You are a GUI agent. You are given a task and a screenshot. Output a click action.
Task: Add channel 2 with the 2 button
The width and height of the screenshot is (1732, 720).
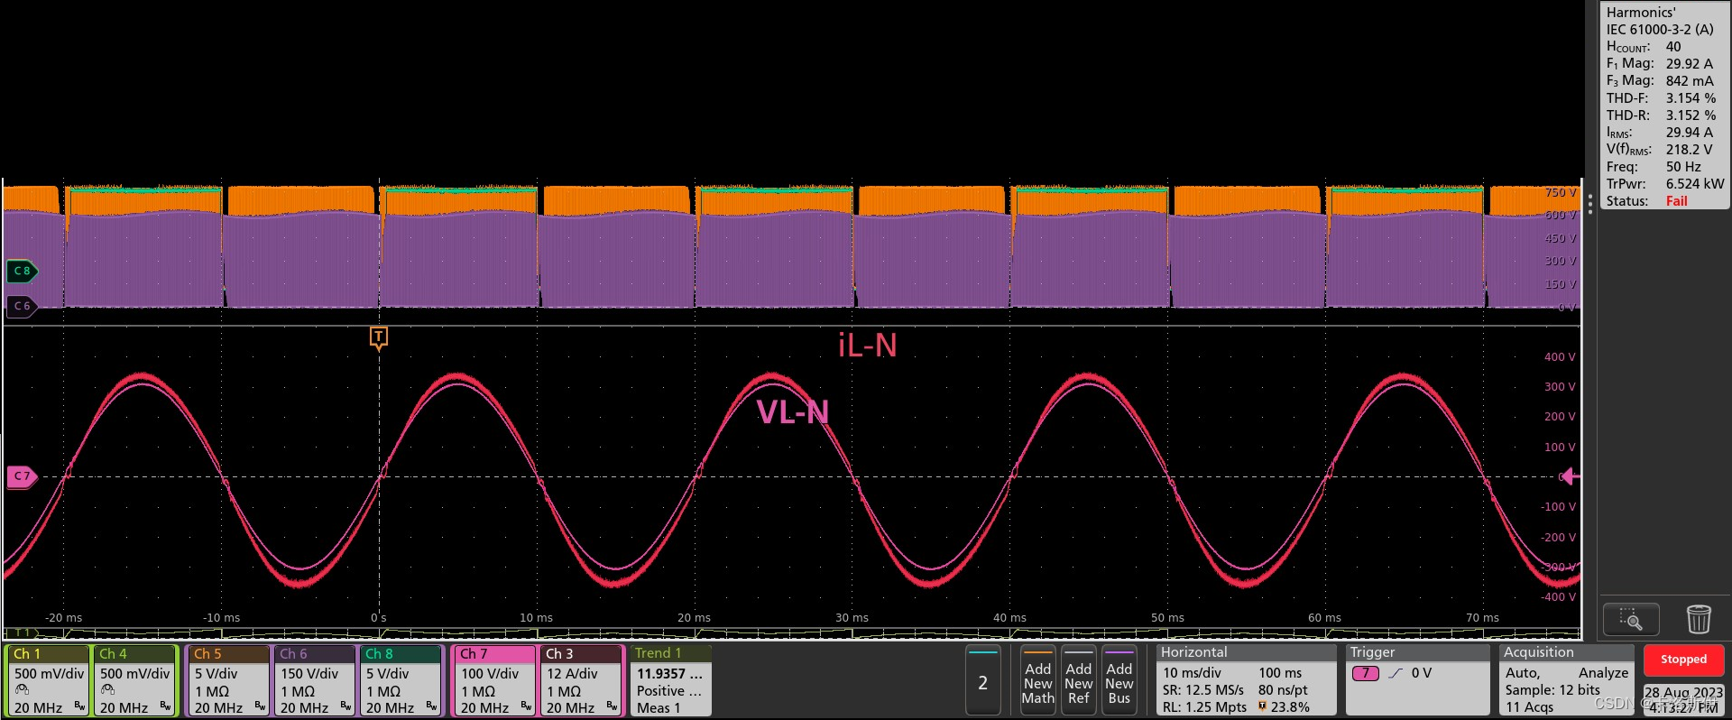click(982, 681)
